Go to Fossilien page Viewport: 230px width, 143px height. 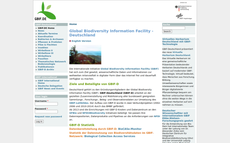click(43, 59)
